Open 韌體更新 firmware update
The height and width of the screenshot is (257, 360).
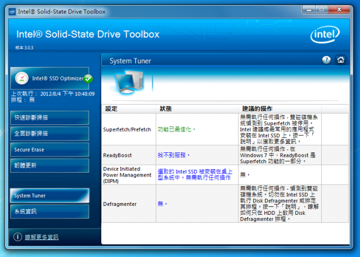click(x=49, y=165)
